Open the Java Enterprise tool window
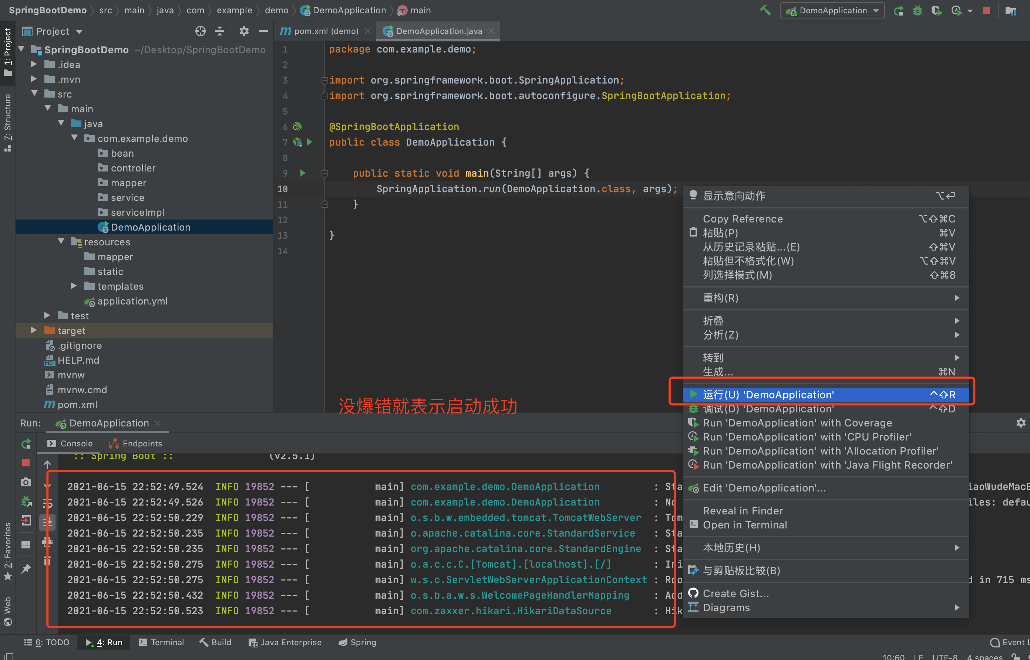The height and width of the screenshot is (660, 1030). click(x=285, y=642)
